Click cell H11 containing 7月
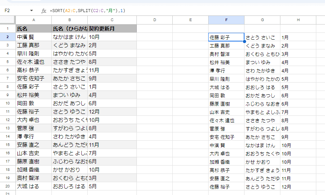Screen dimensions: 325x195 click(298, 112)
